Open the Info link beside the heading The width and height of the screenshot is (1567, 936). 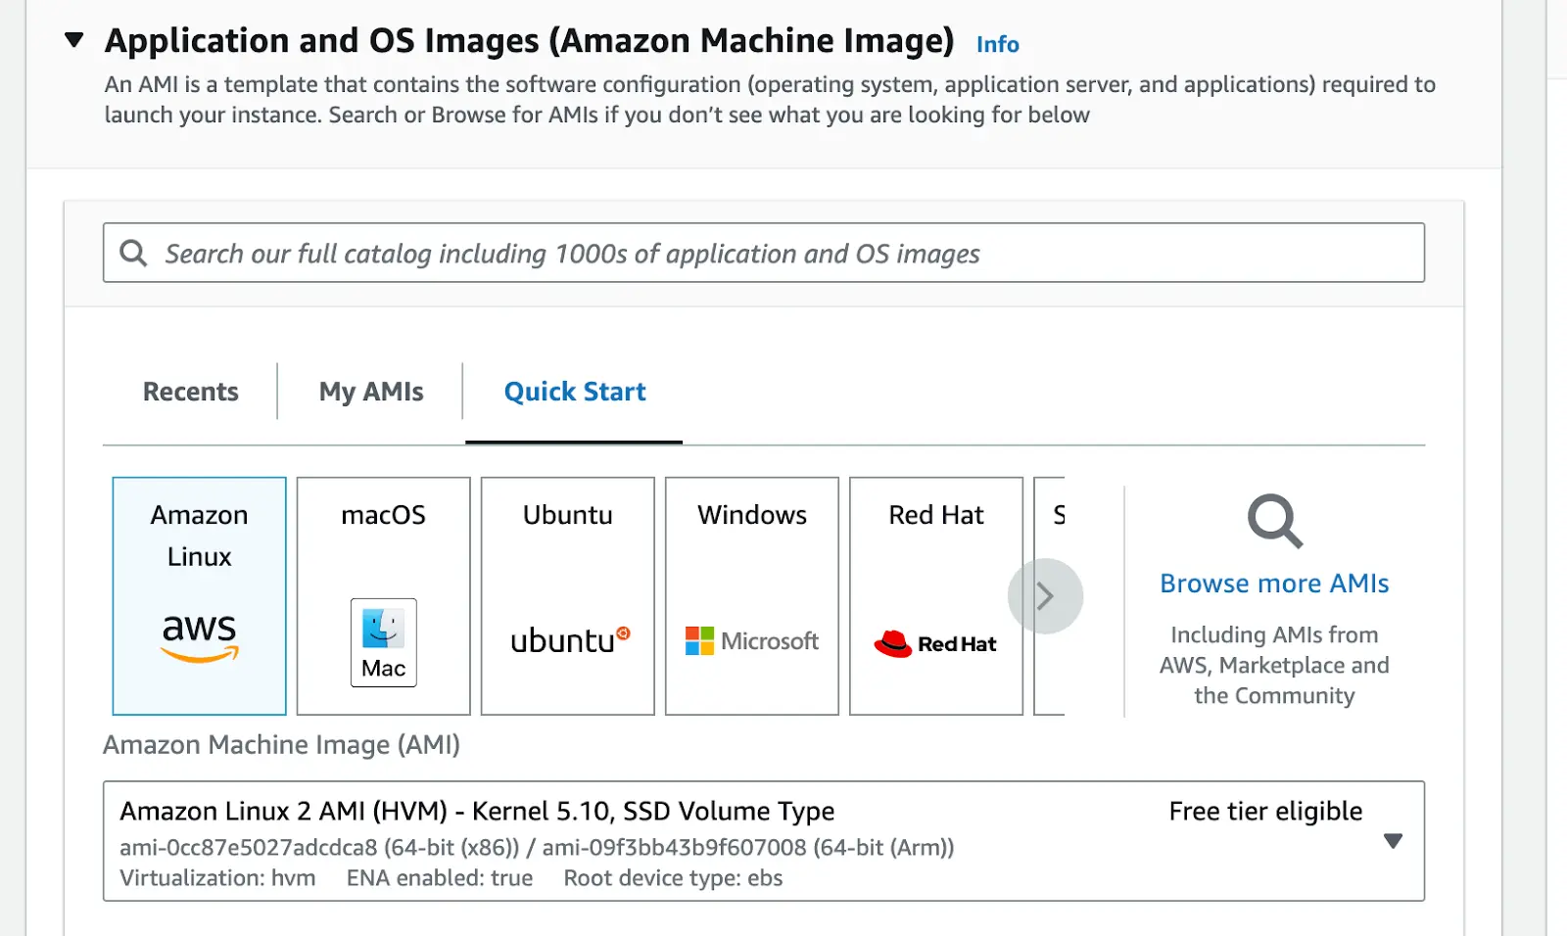(997, 44)
